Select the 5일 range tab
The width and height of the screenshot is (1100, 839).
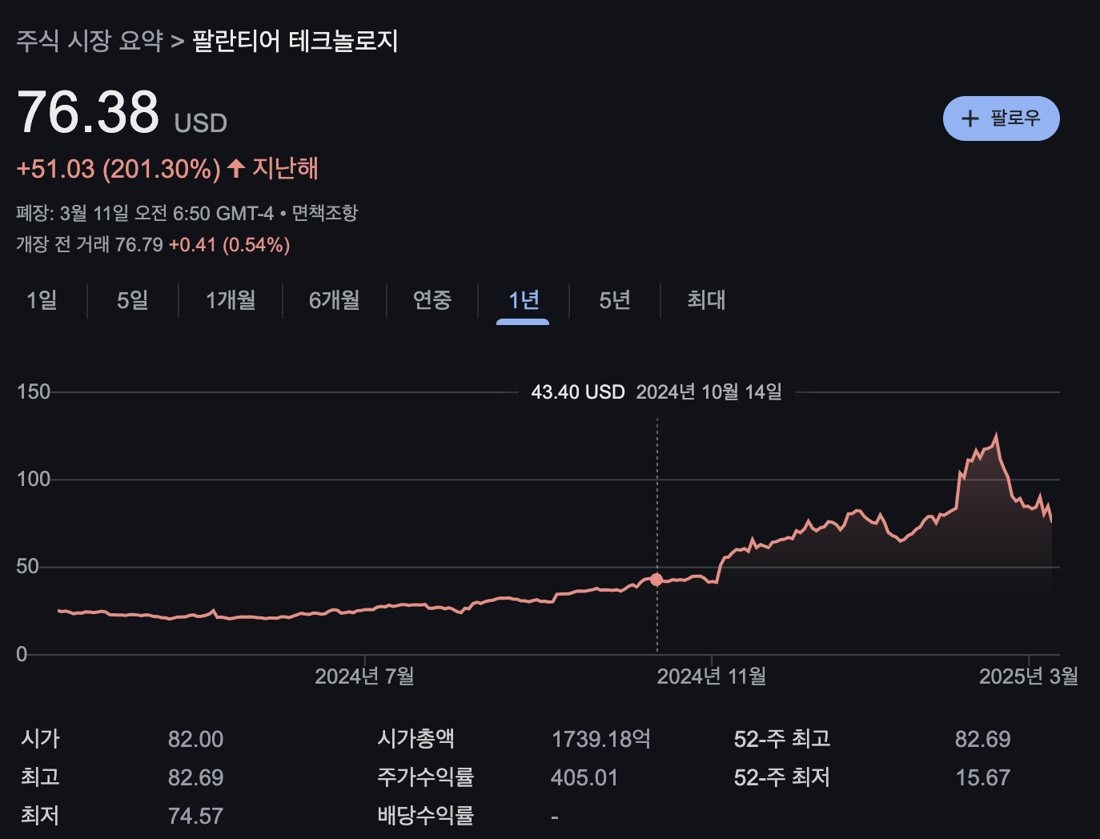133,300
